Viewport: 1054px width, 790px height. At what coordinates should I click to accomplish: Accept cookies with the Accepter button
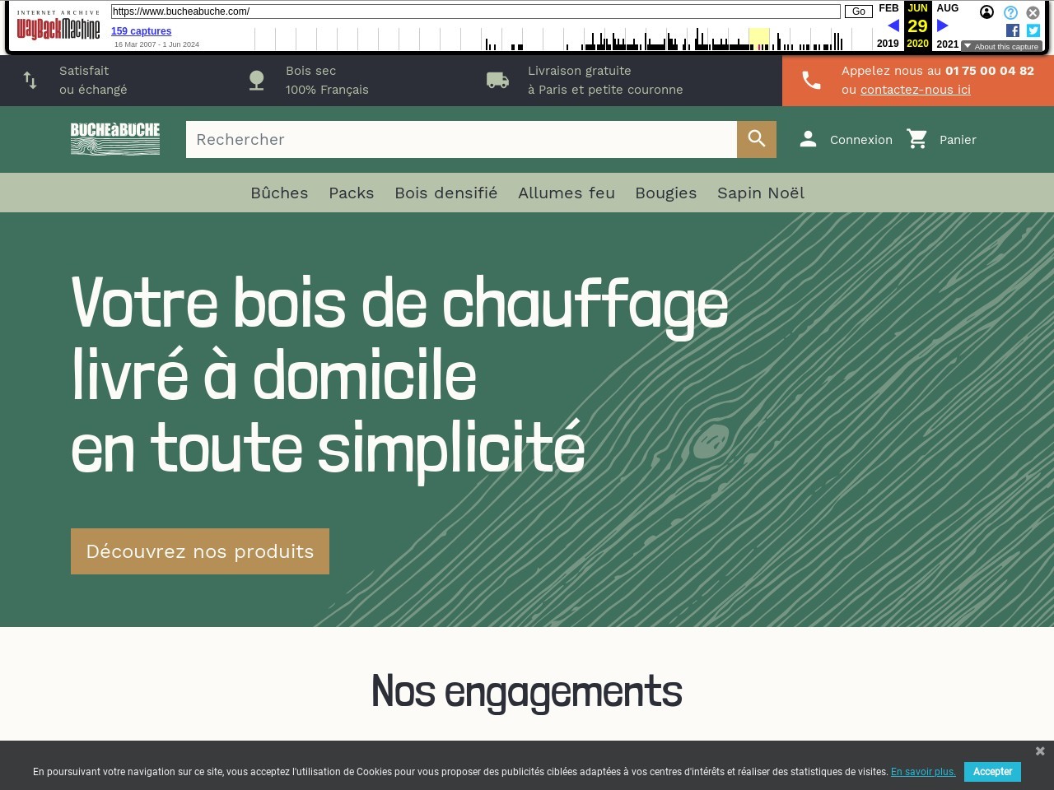pyautogui.click(x=992, y=772)
